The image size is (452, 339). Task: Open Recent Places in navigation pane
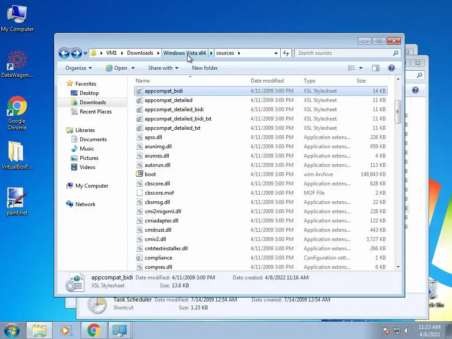(x=95, y=112)
